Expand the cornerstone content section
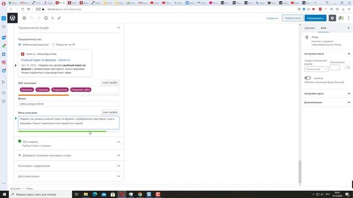 click(68, 166)
